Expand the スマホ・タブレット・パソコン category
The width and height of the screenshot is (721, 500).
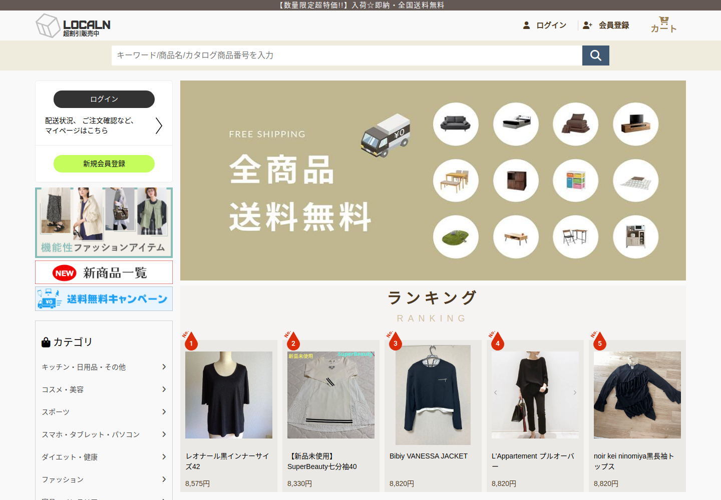coord(104,434)
